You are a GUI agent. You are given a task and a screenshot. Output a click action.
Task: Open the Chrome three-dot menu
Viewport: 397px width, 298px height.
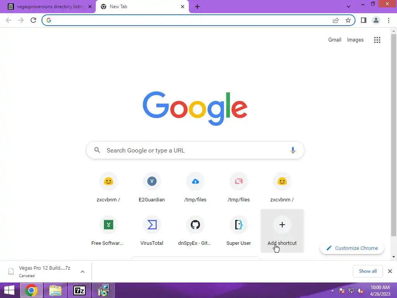[388, 20]
